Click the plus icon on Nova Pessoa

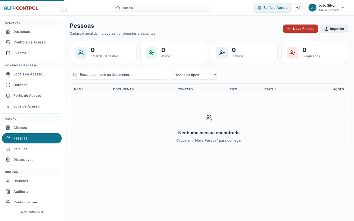(289, 29)
